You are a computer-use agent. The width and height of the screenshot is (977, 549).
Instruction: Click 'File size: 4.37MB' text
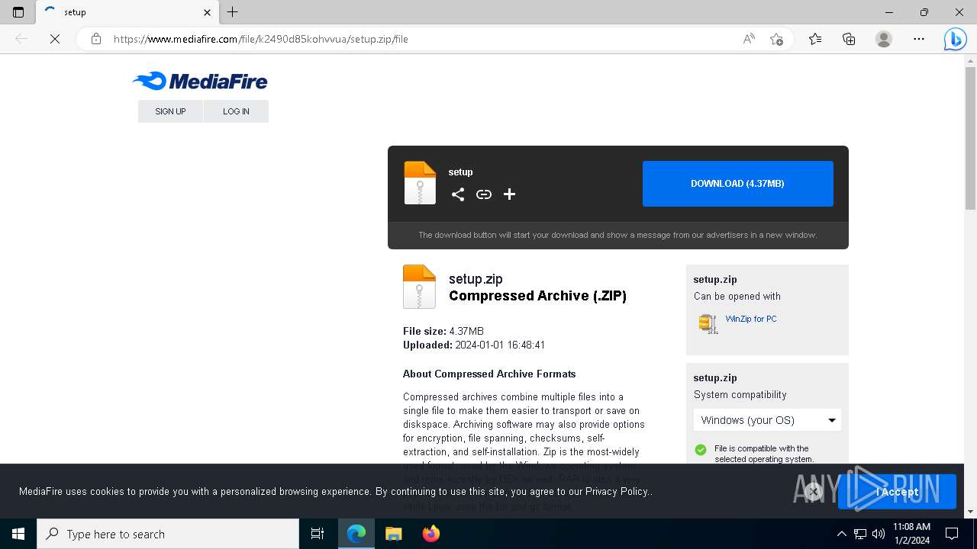click(443, 332)
